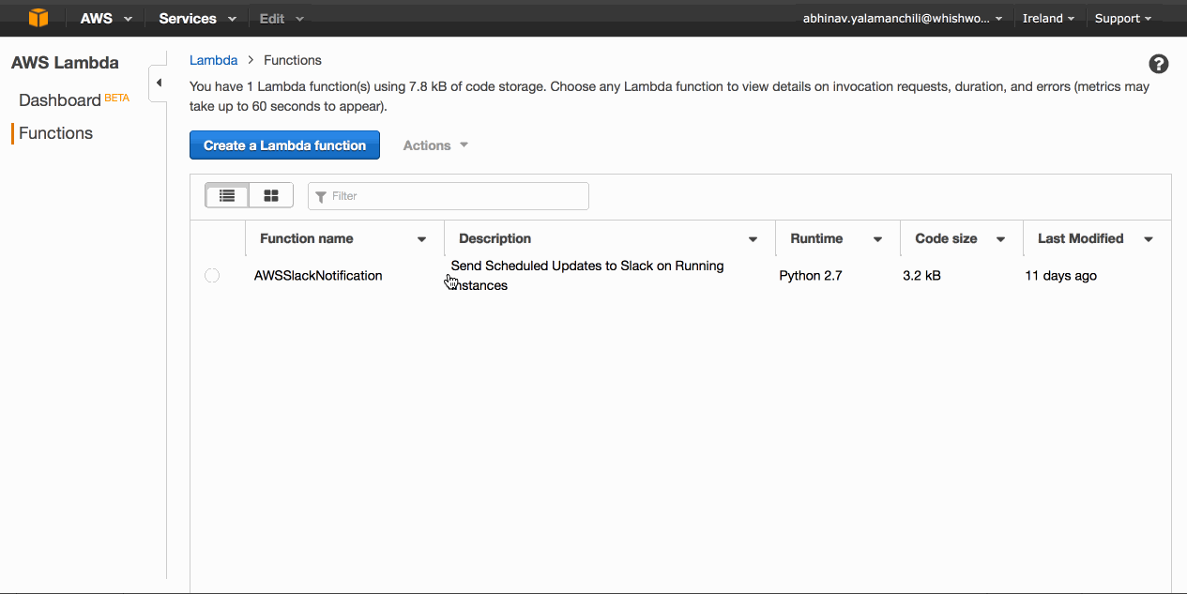
Task: Click the Lambda breadcrumb link
Action: (x=213, y=60)
